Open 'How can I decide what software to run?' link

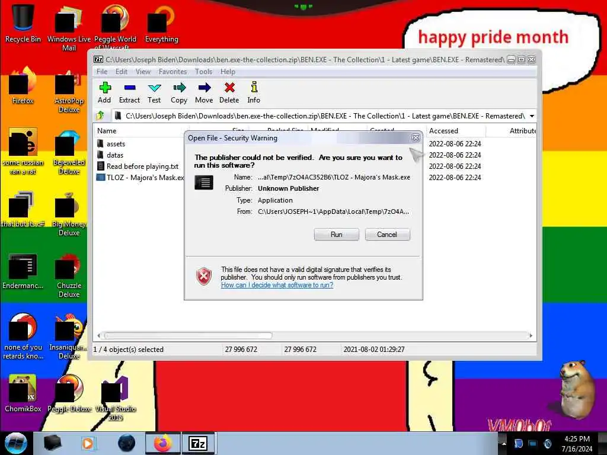tap(277, 285)
